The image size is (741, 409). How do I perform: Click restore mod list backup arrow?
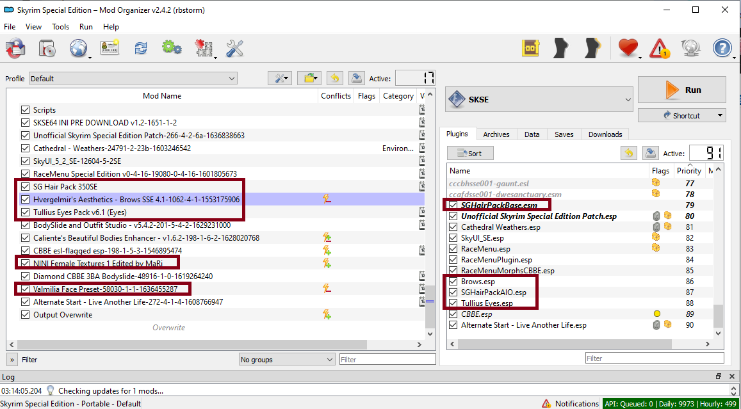pos(334,78)
